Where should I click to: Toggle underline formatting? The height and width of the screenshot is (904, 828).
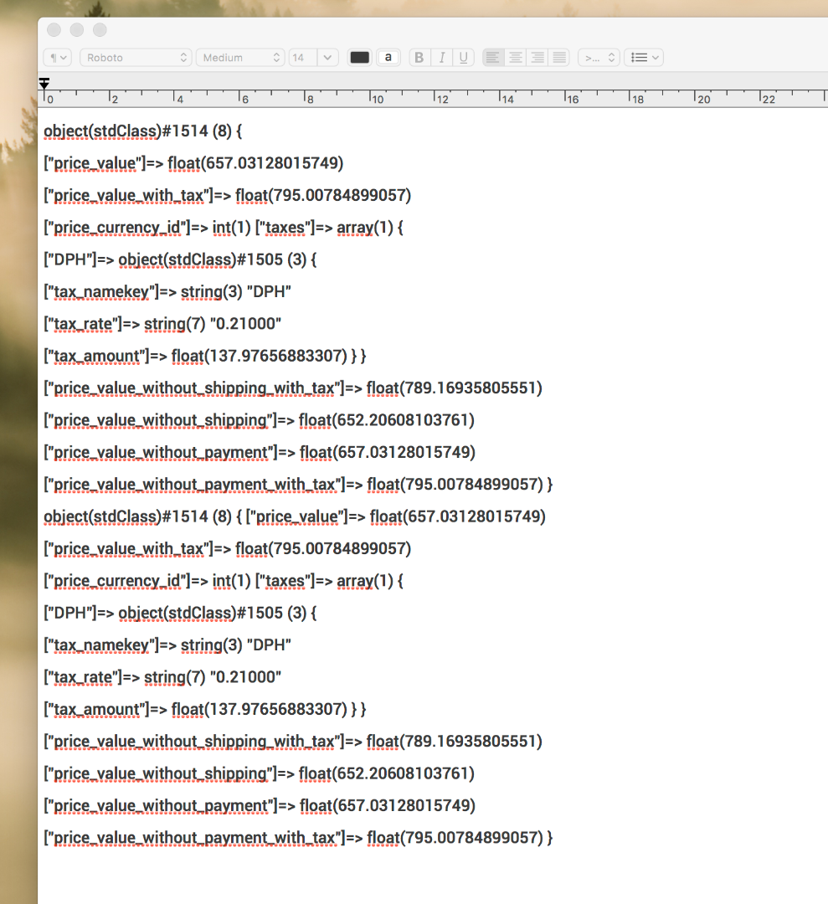[x=464, y=58]
